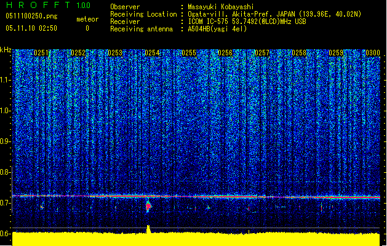This screenshot has height=246, width=387.
Task: Click the red meteor echo blob near 0254
Action: click(x=148, y=206)
